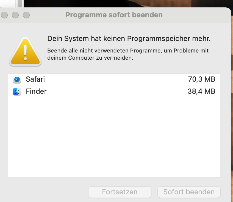Image resolution: width=233 pixels, height=202 pixels.
Task: Click the heading about missing Programmspeicher
Action: tap(129, 39)
